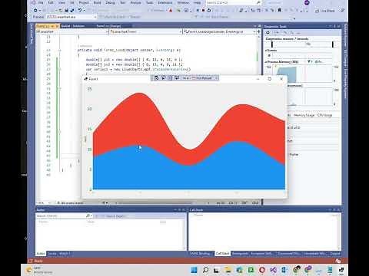Open the Process dropdown
The height and width of the screenshot is (276, 369).
pos(71,17)
